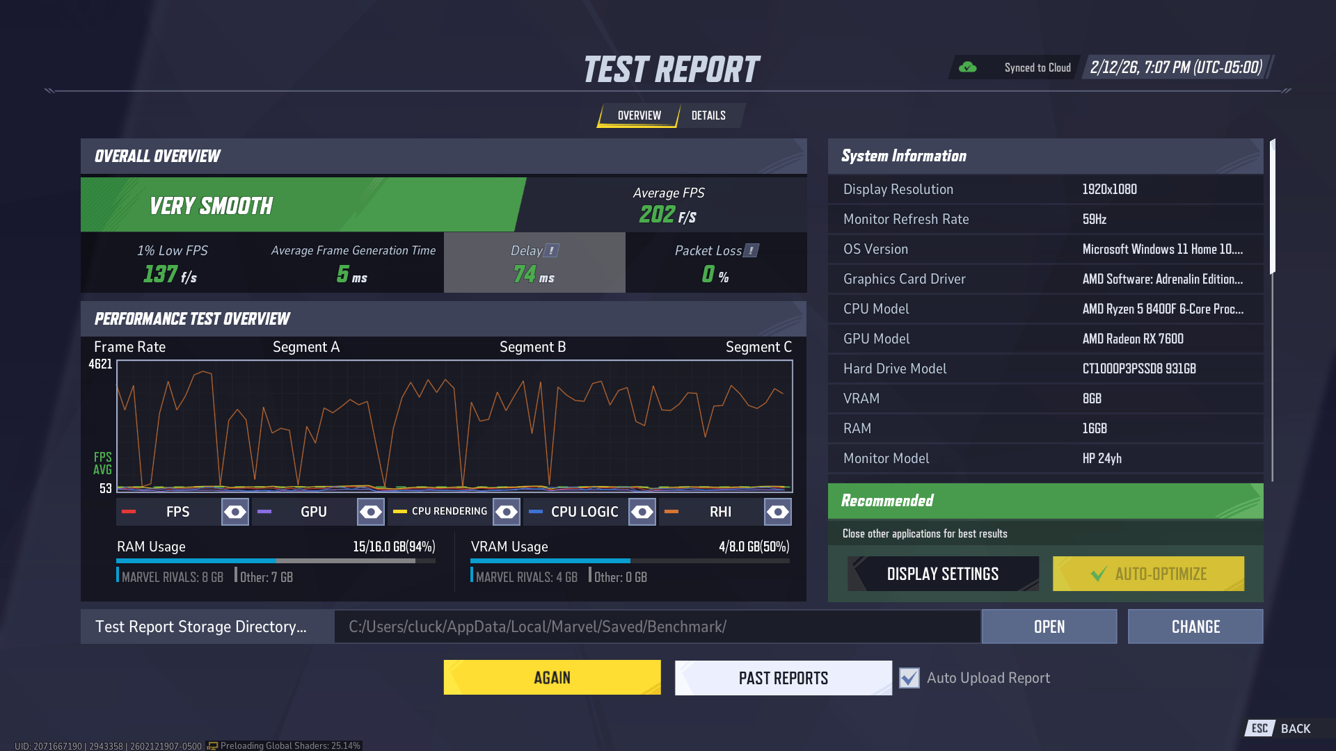This screenshot has width=1336, height=751.
Task: Click the report timestamp 2/12/26, 7:07 PM
Action: click(1176, 67)
